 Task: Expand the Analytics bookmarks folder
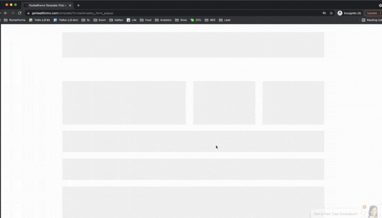point(163,20)
